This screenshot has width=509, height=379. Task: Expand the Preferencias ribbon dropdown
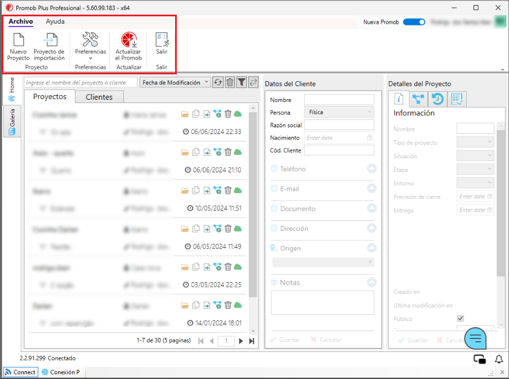click(91, 46)
